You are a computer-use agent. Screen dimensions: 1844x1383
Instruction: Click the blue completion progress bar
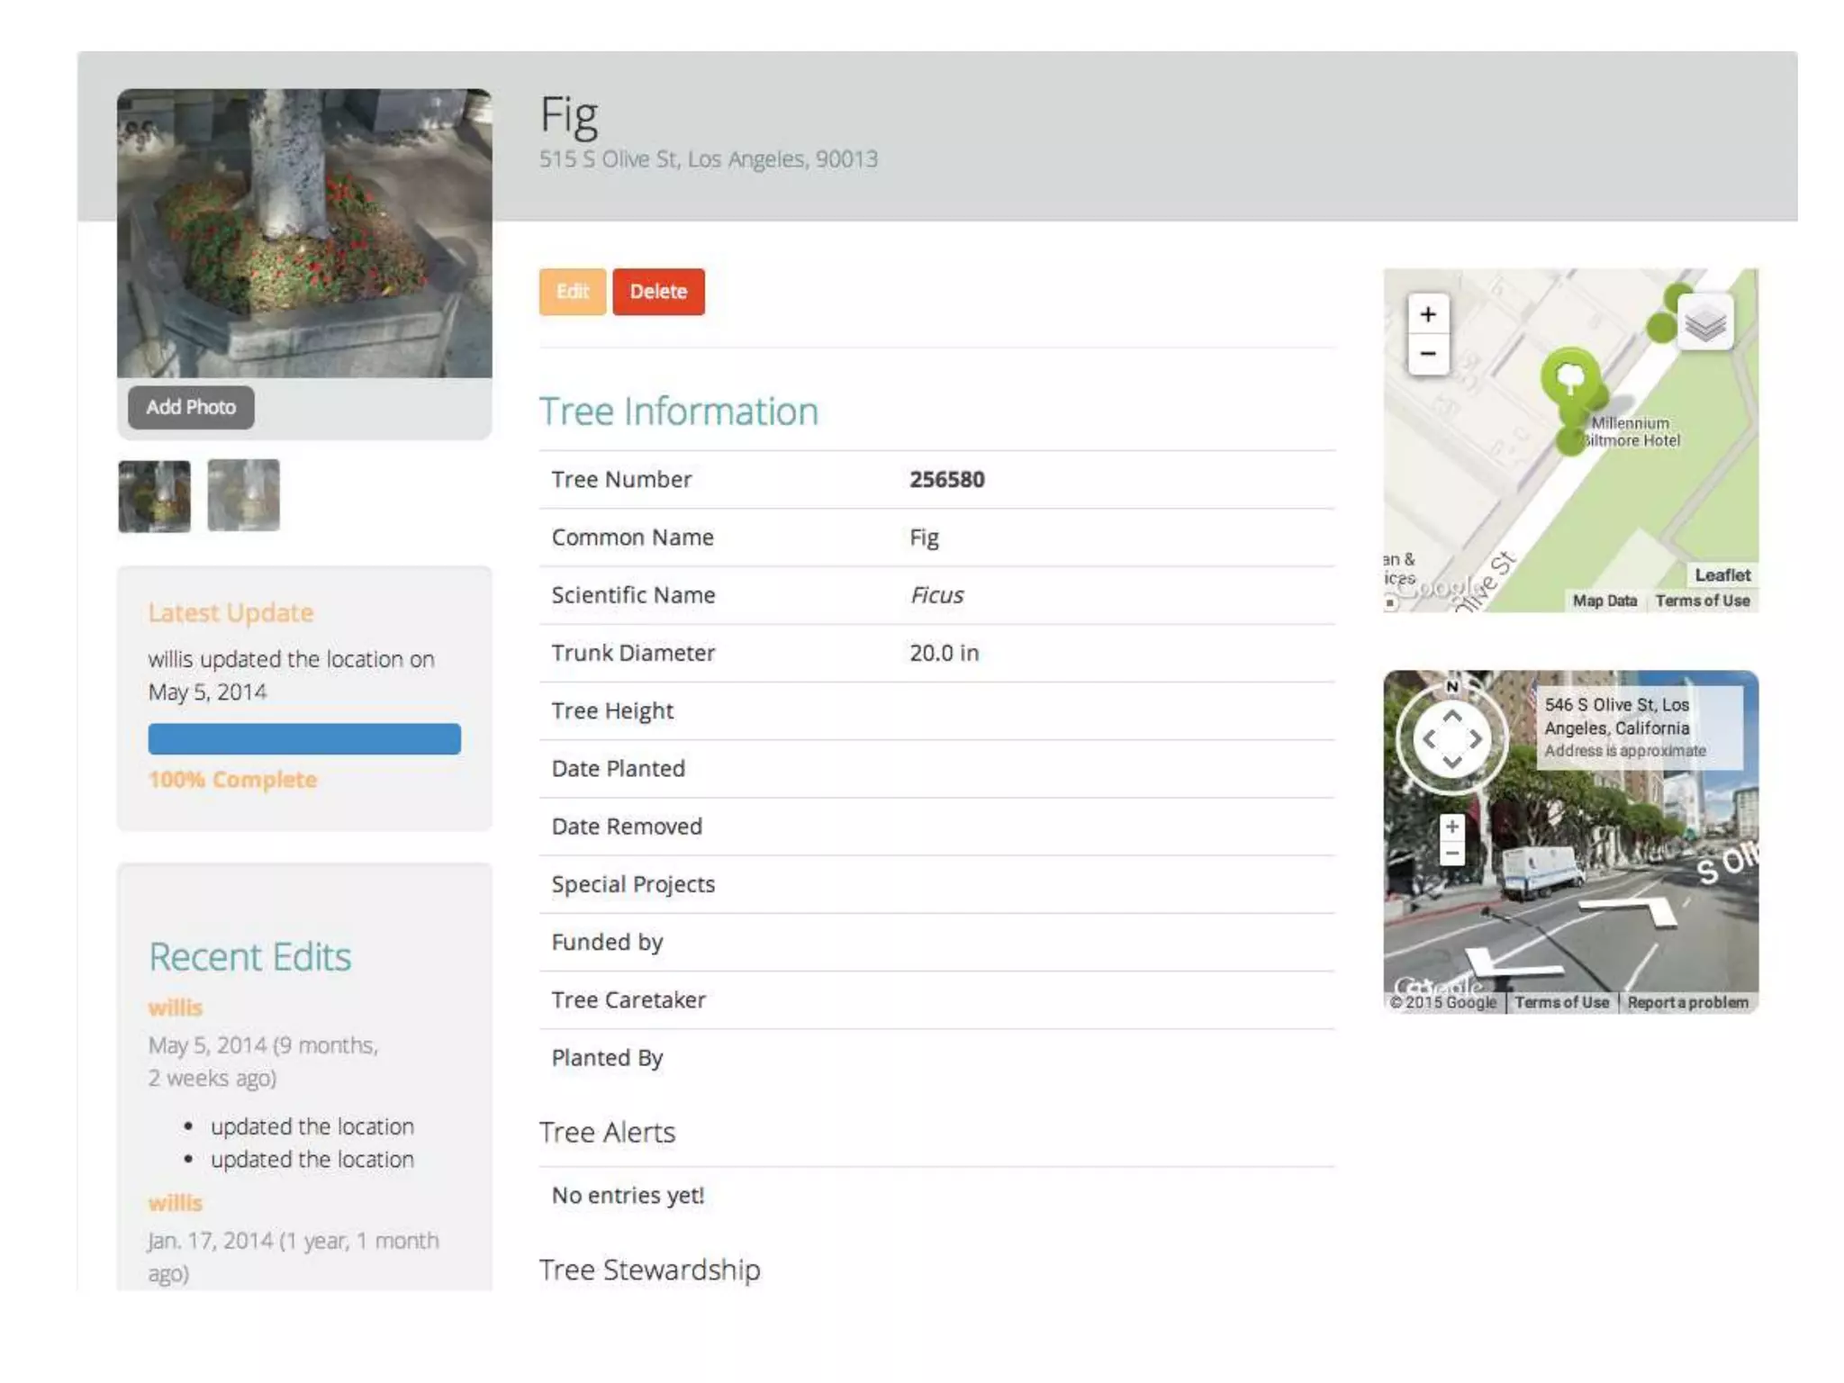coord(304,739)
